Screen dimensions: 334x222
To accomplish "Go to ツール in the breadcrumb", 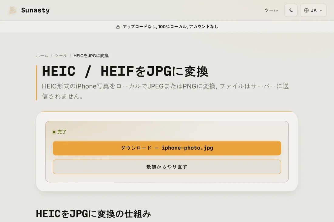I will (x=61, y=56).
